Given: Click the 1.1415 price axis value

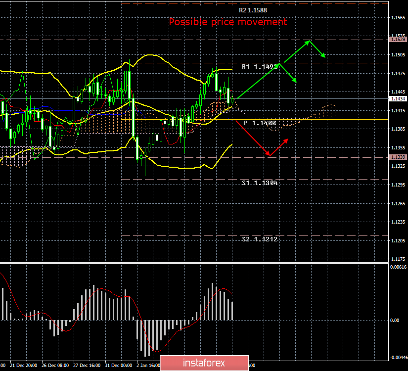Looking at the screenshot, I should click(x=398, y=111).
